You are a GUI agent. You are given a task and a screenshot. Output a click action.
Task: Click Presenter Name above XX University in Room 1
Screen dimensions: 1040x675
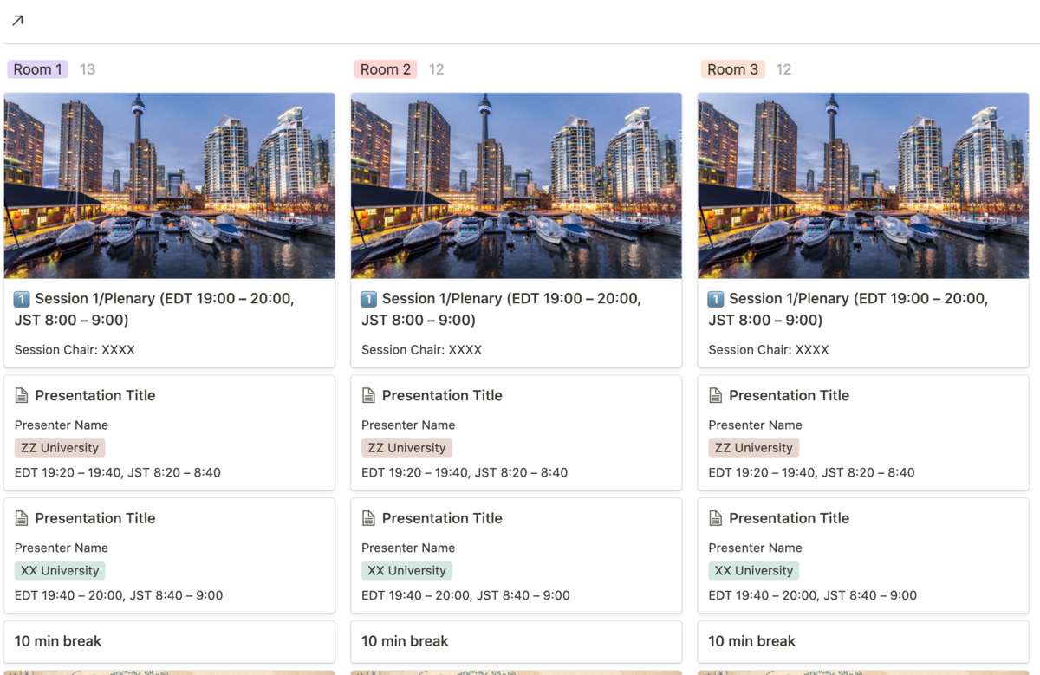(x=62, y=548)
